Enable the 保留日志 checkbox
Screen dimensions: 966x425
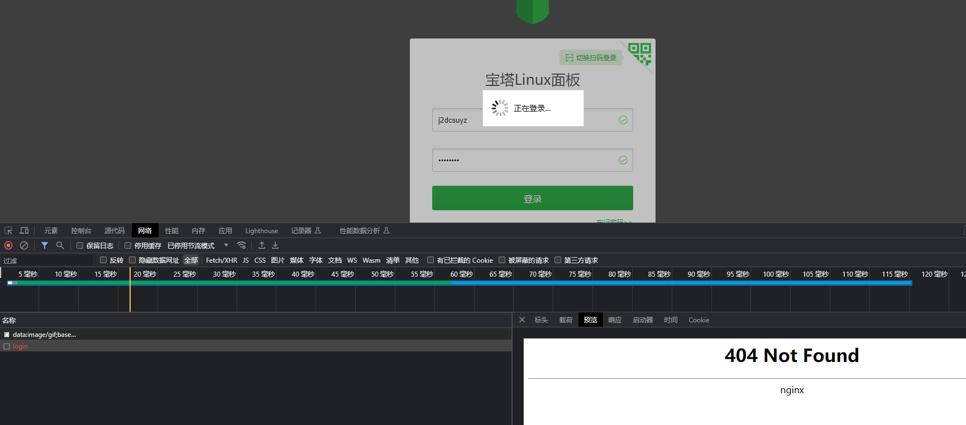click(80, 245)
